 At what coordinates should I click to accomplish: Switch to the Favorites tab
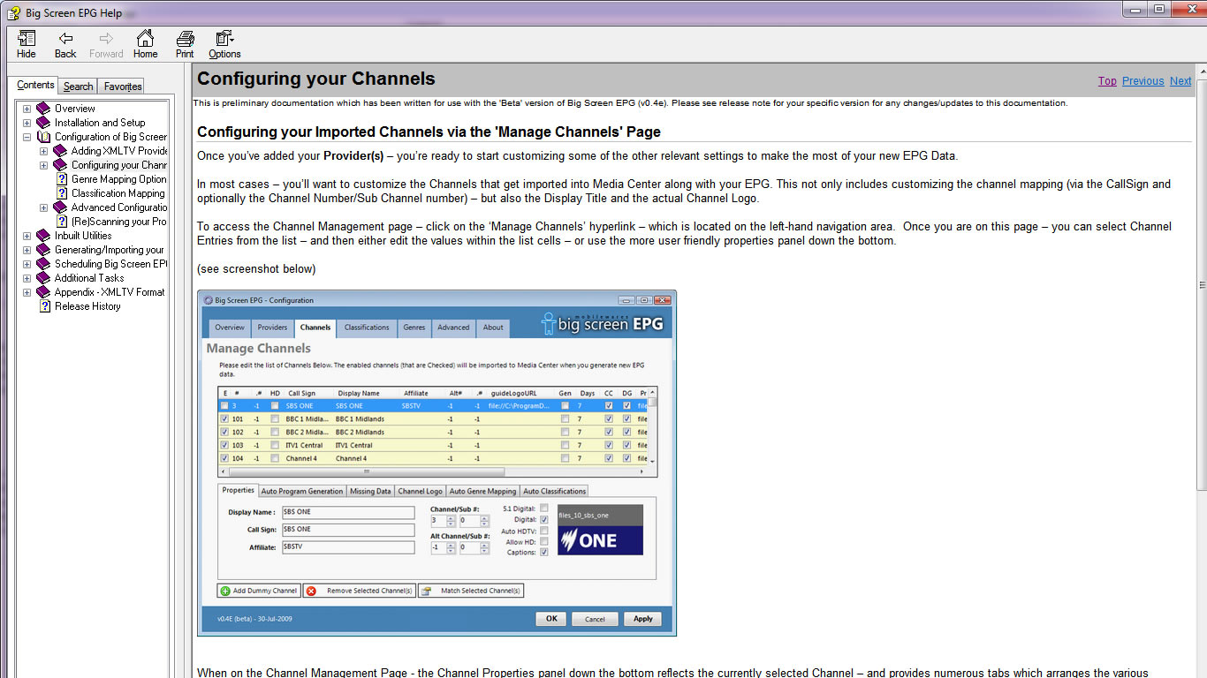[123, 86]
